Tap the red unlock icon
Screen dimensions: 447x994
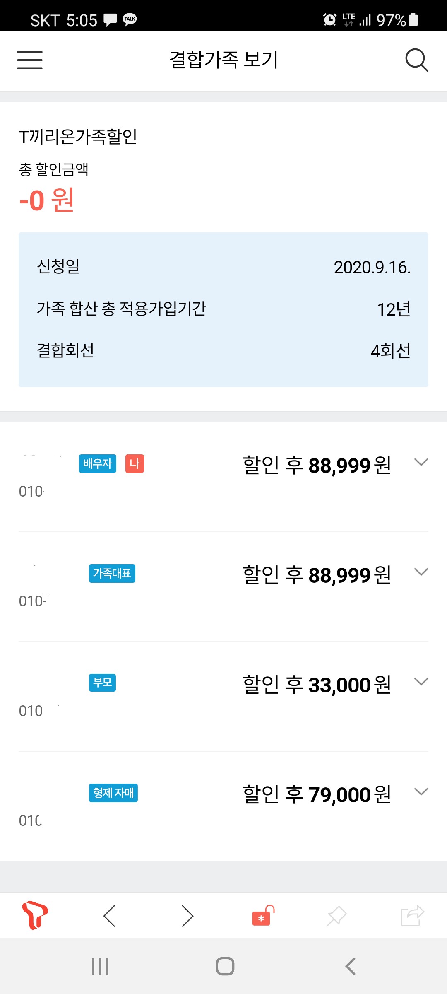263,916
